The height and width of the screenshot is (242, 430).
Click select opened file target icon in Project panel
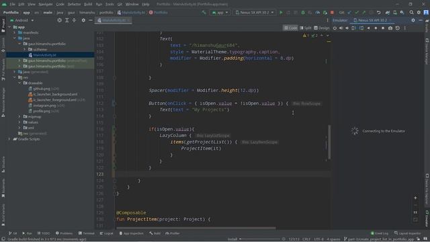[x=60, y=20]
